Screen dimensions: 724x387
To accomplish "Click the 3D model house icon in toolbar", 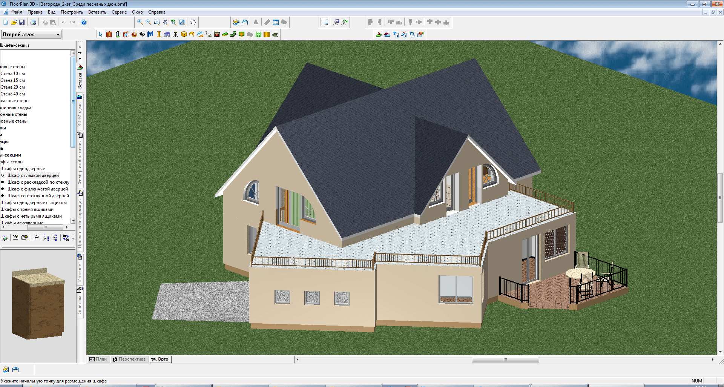I will (x=387, y=34).
